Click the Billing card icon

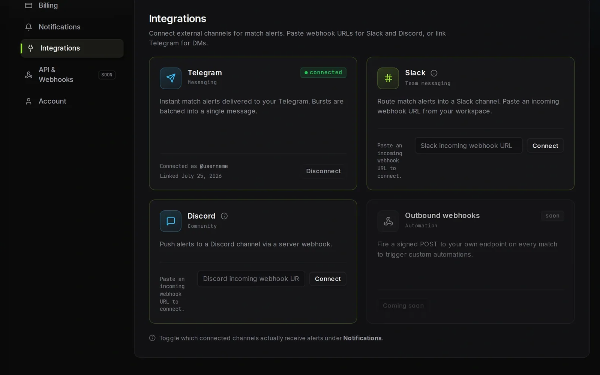pyautogui.click(x=28, y=5)
